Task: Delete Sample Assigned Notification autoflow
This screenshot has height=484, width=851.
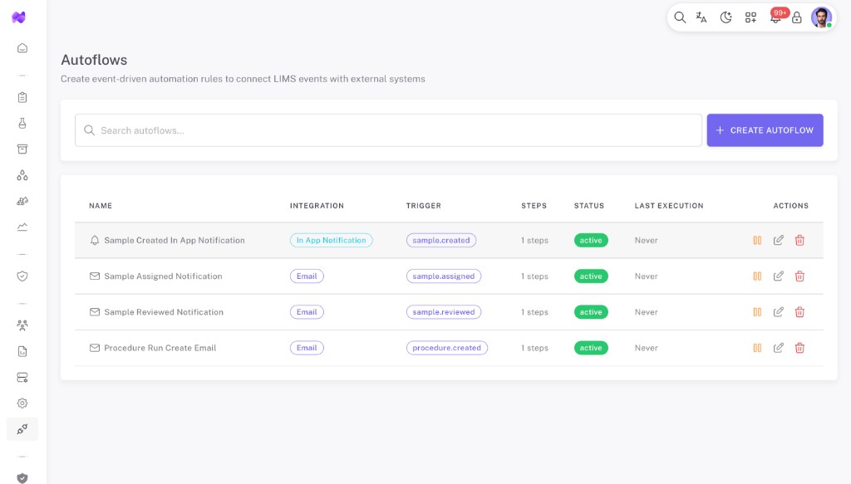Action: pos(799,276)
